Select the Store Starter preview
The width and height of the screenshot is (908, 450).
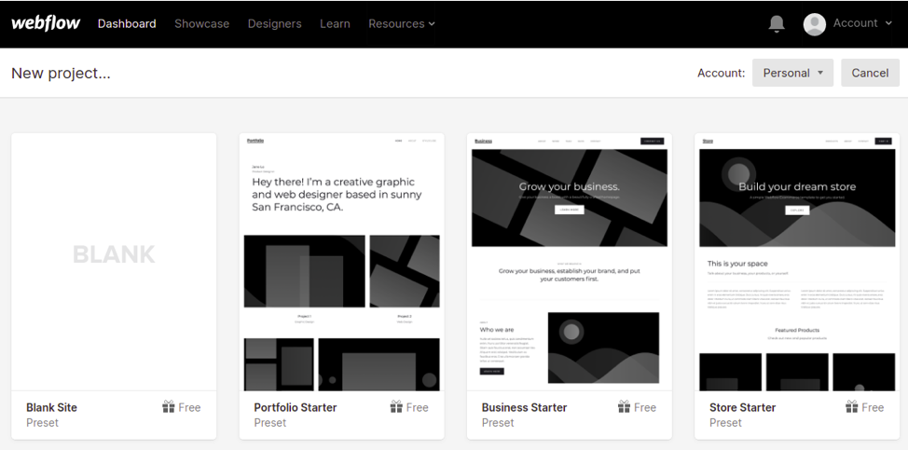(x=797, y=262)
